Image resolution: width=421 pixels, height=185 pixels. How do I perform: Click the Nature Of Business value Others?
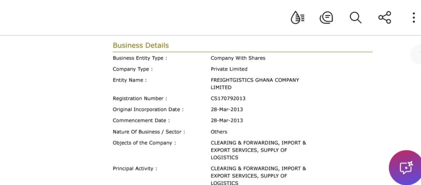point(219,132)
